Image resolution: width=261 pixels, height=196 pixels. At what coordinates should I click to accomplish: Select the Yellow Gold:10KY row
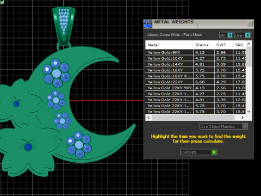196,58
